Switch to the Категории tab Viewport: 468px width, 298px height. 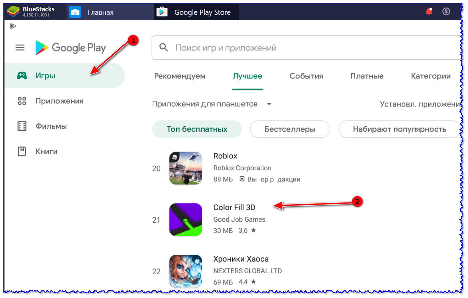[x=431, y=76]
